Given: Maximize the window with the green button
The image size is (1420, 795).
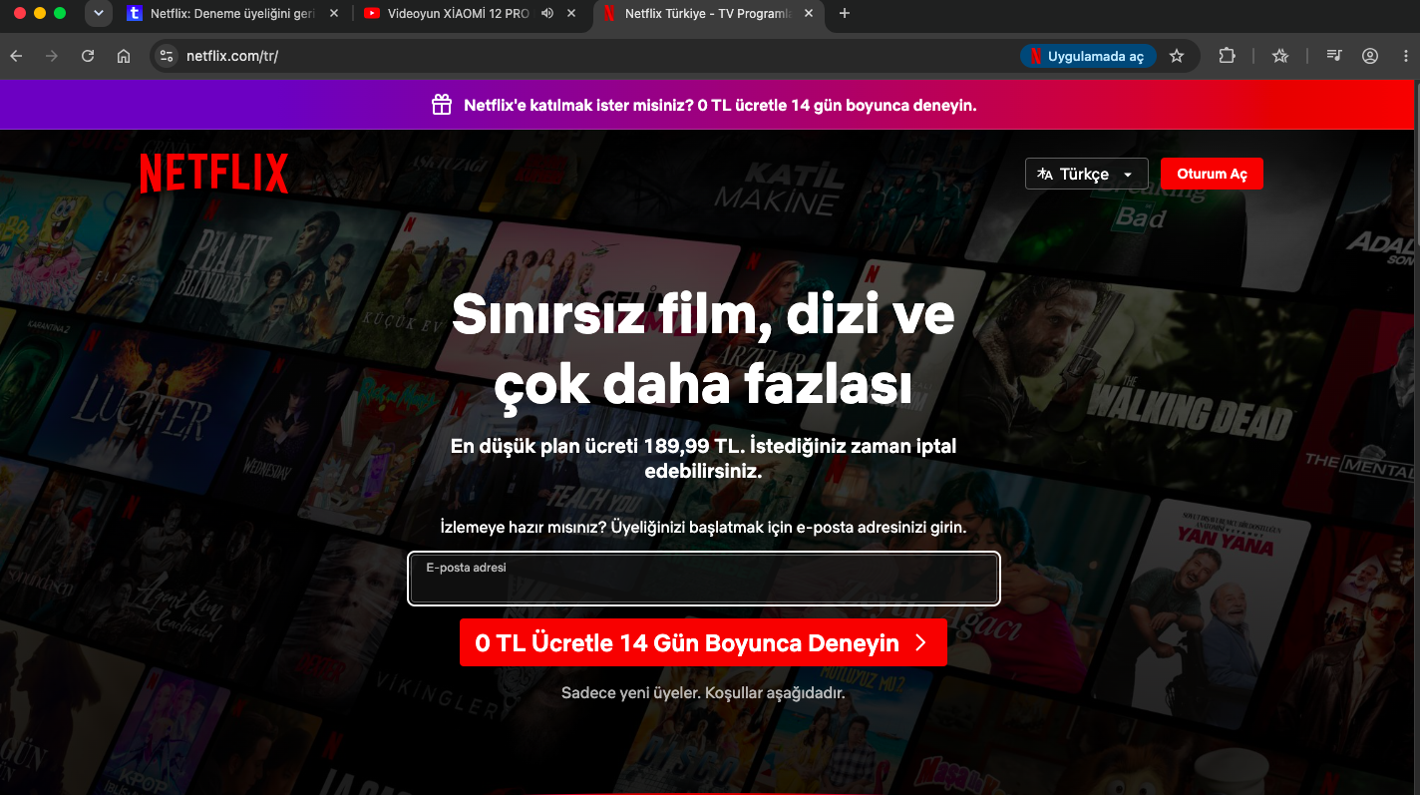Looking at the screenshot, I should coord(60,13).
